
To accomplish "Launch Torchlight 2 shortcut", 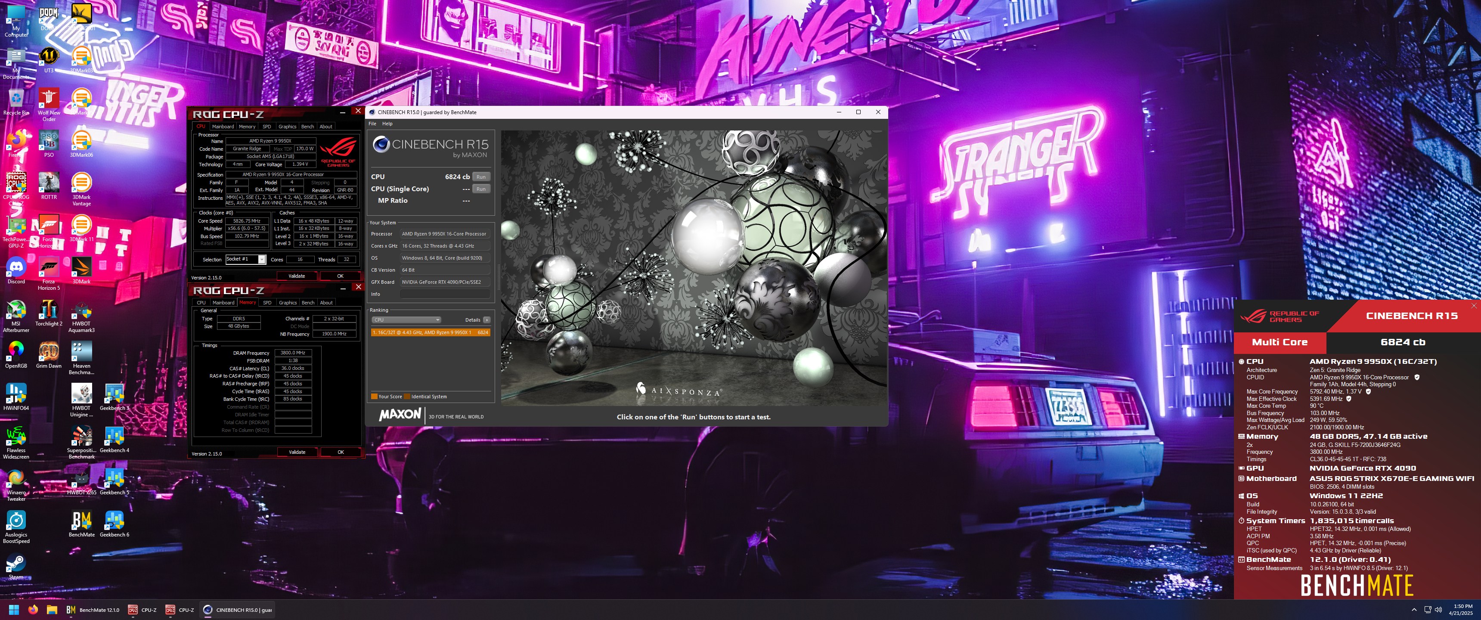I will pos(49,313).
